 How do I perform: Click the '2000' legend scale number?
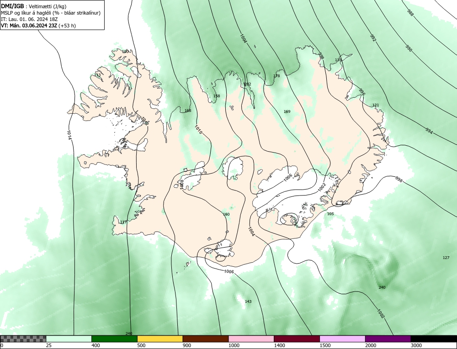point(371,345)
